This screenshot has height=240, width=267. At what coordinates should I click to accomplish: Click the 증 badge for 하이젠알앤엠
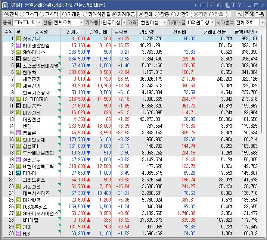tap(18, 45)
